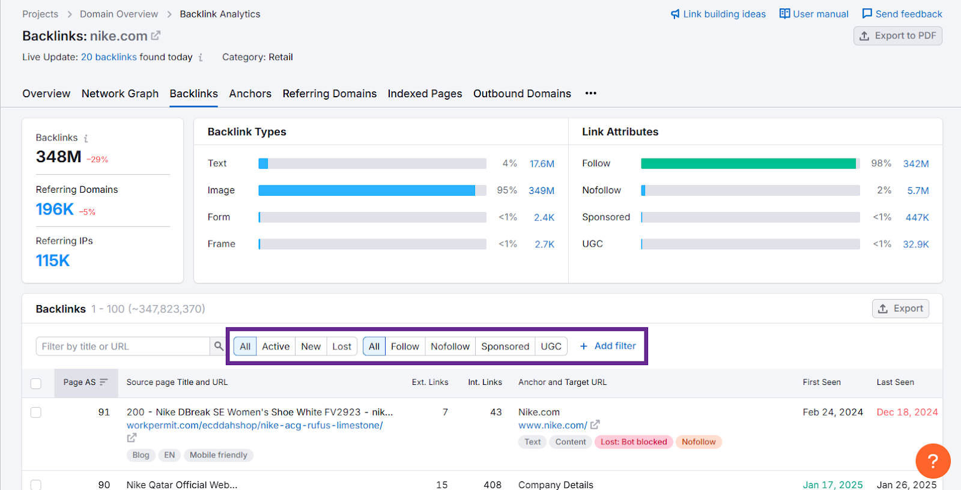Image resolution: width=961 pixels, height=490 pixels.
Task: Open www.nike.com/ target URL
Action: tap(553, 425)
